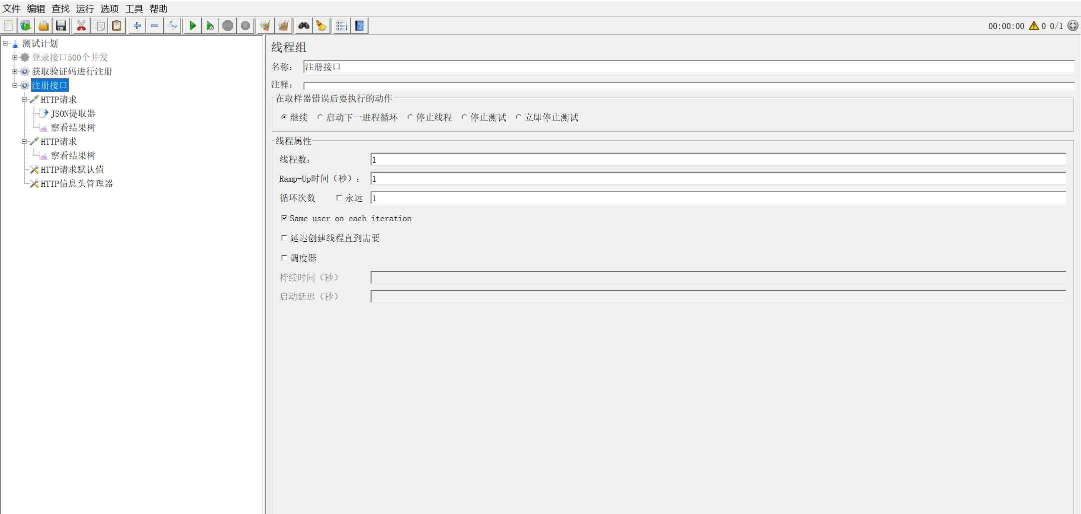The width and height of the screenshot is (1081, 514).
Task: Collapse all tree nodes with minus icon
Action: point(155,26)
